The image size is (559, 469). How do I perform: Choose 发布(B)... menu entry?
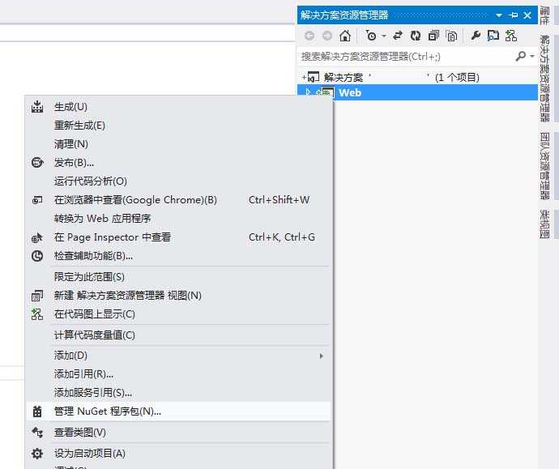(178, 163)
